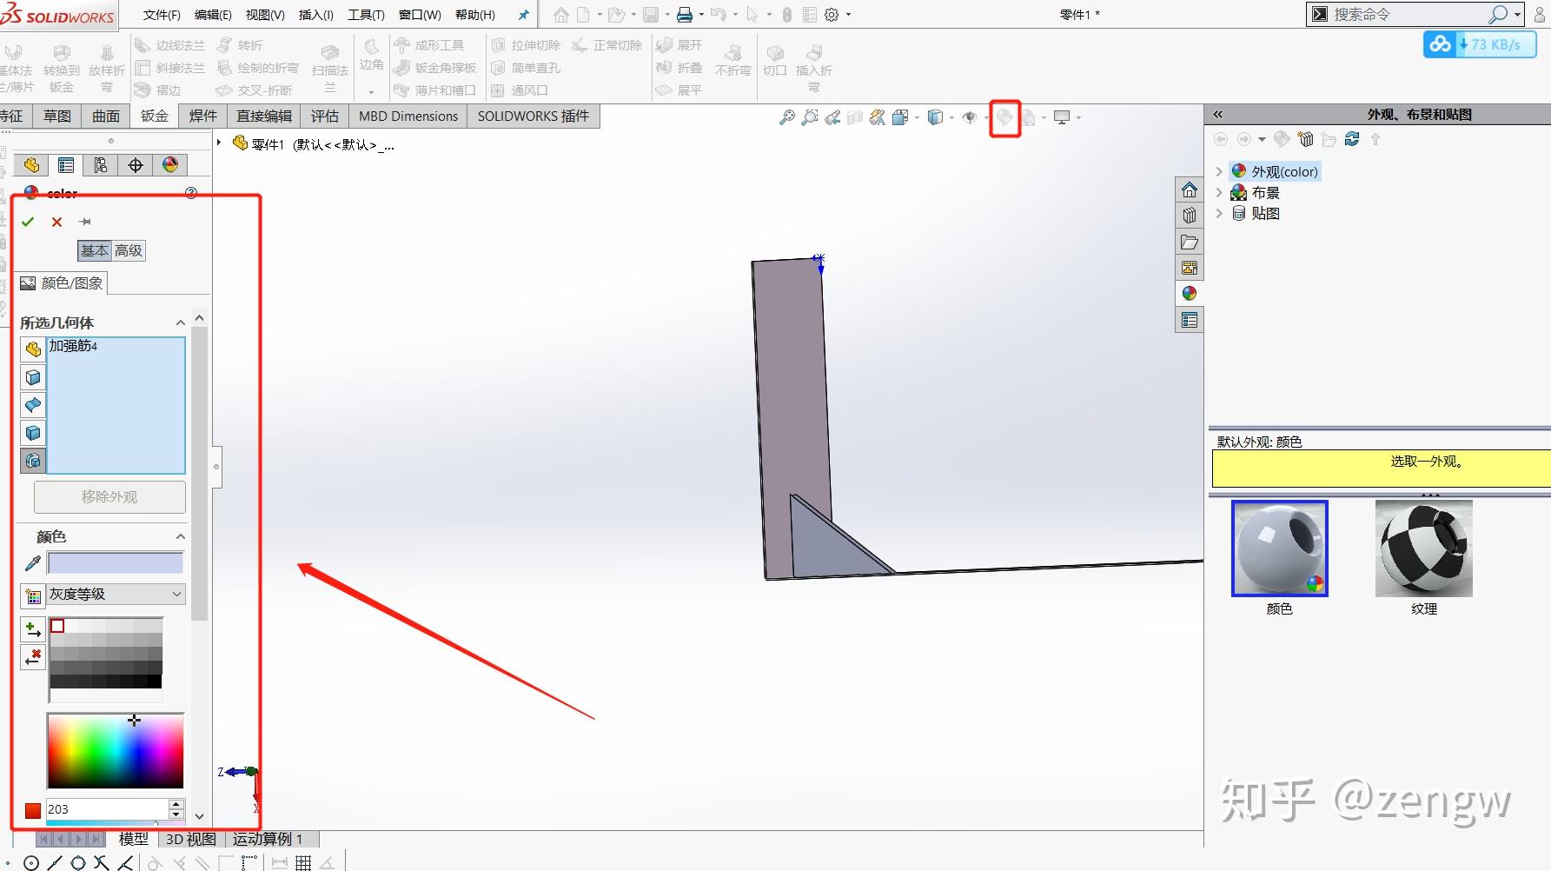Click the Zoom to Fit icon
The height and width of the screenshot is (871, 1551).
click(x=787, y=117)
